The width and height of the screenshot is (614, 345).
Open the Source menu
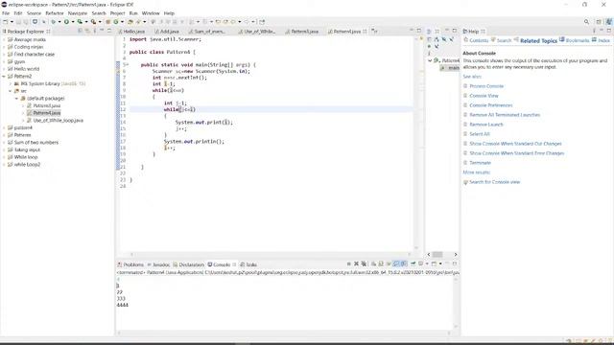34,13
